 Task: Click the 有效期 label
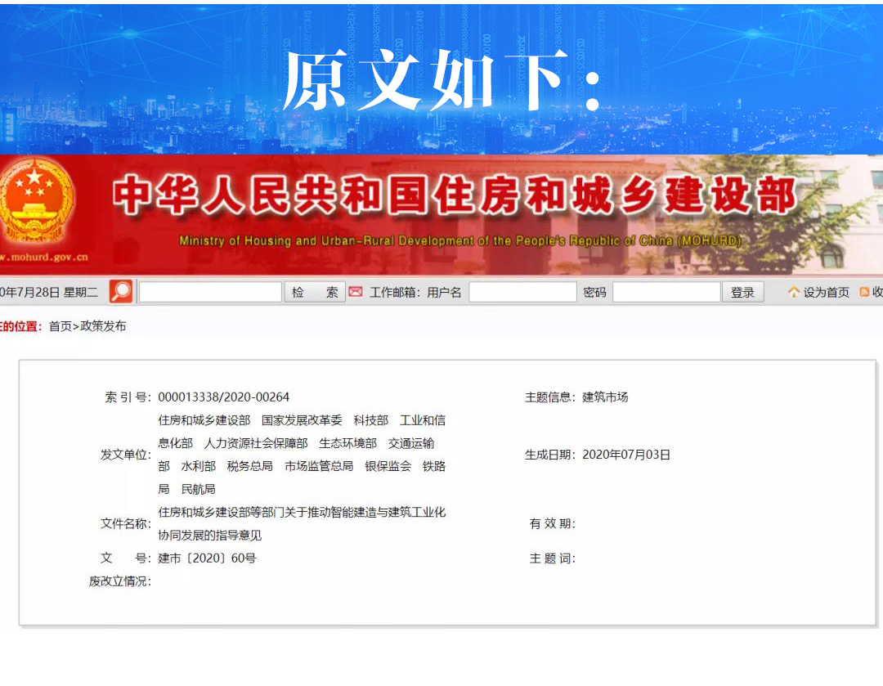tap(553, 524)
